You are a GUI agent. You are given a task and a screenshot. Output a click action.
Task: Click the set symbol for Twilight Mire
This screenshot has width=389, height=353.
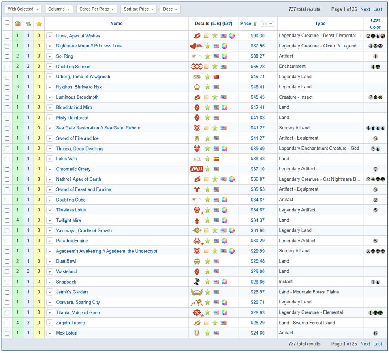[x=197, y=220]
